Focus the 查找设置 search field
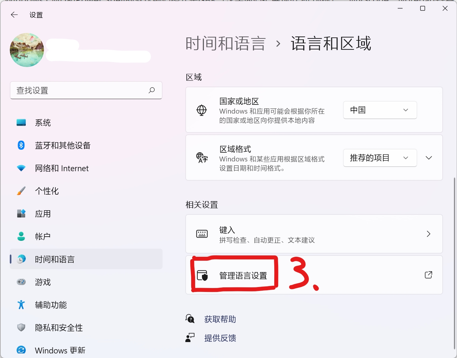 [86, 90]
